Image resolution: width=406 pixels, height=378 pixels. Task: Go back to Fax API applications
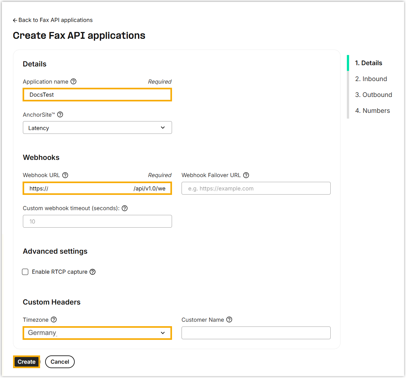click(x=53, y=20)
